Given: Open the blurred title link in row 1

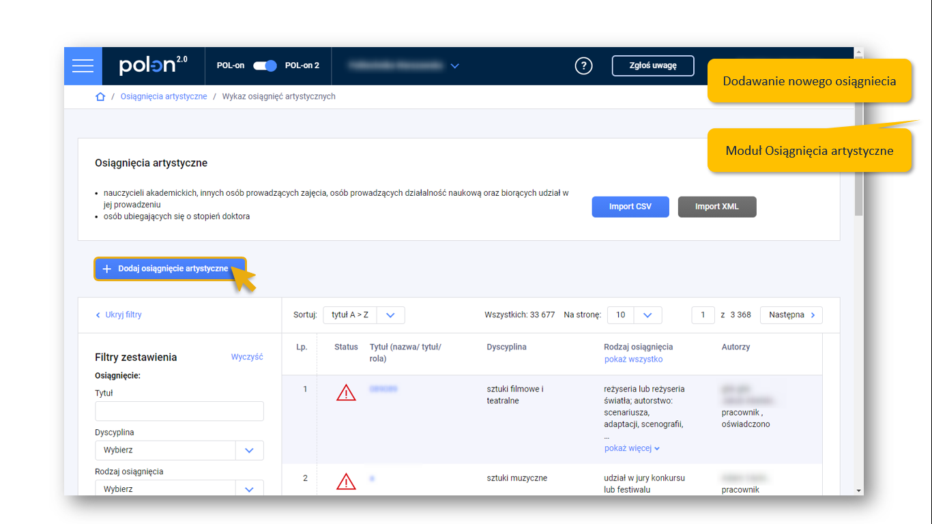Looking at the screenshot, I should 383,389.
